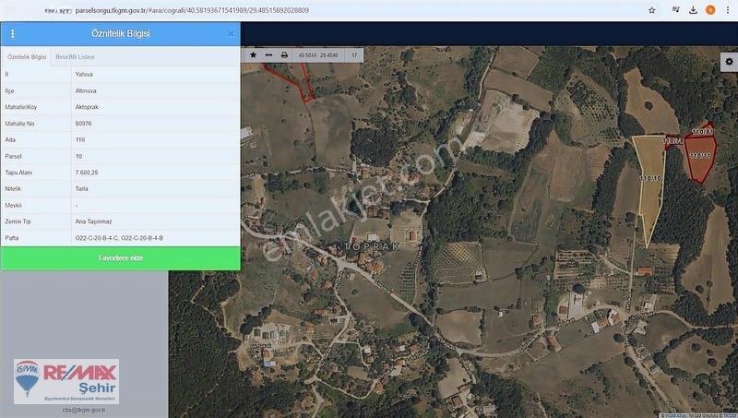The image size is (738, 418).
Task: Click the coordinates display 40.5814 : 29.4840
Action: pos(318,55)
